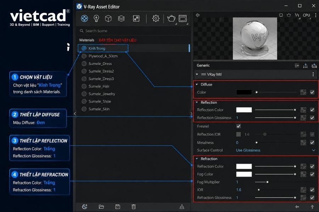This screenshot has width=319, height=212.
Task: Toggle IOR texture checkbox
Action: [x=312, y=190]
